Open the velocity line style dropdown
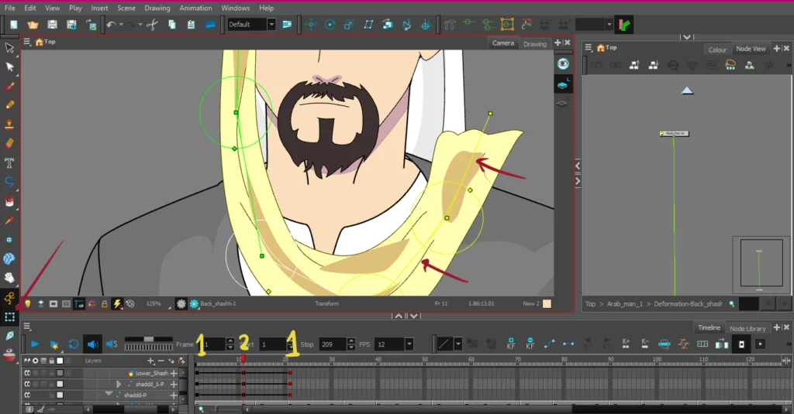Screen dimensions: 794x414 click(457, 344)
